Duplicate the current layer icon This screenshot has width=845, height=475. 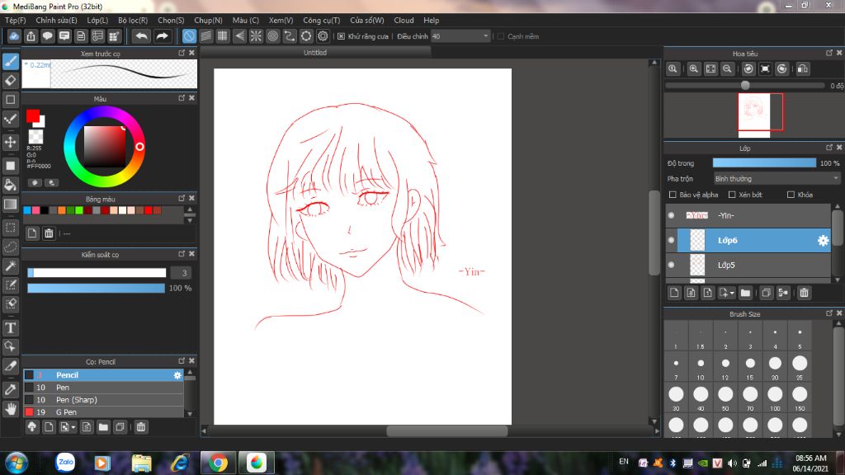(766, 293)
